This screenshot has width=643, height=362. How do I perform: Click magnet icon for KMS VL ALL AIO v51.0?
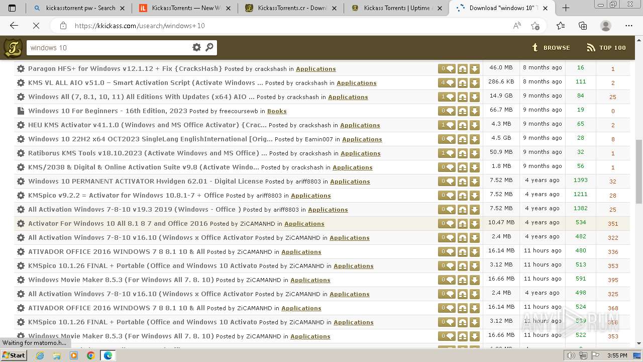point(463,83)
